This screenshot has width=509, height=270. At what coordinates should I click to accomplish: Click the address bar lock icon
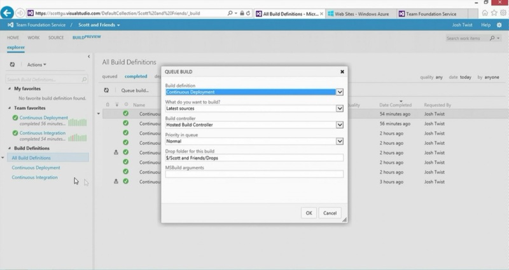[x=242, y=13]
